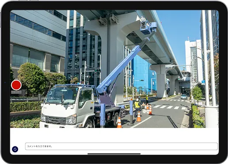
Task: Tap the switch camera circular-arrows icon
Action: coord(15,149)
